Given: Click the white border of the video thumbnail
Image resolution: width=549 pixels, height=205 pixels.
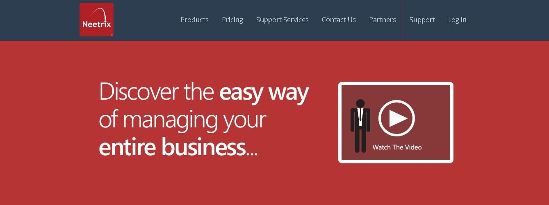Looking at the screenshot, I should tap(396, 83).
